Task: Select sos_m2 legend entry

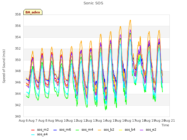Action: coord(40,129)
